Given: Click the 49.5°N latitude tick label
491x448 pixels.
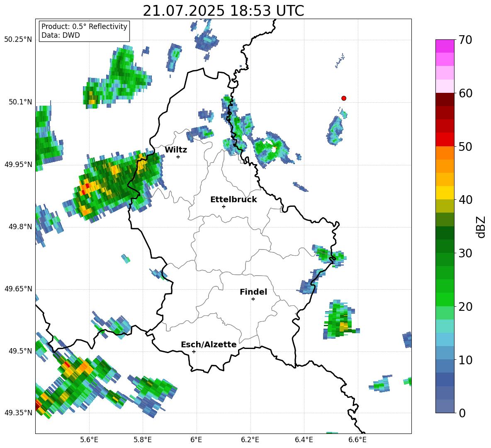Looking at the screenshot, I should 20,351.
